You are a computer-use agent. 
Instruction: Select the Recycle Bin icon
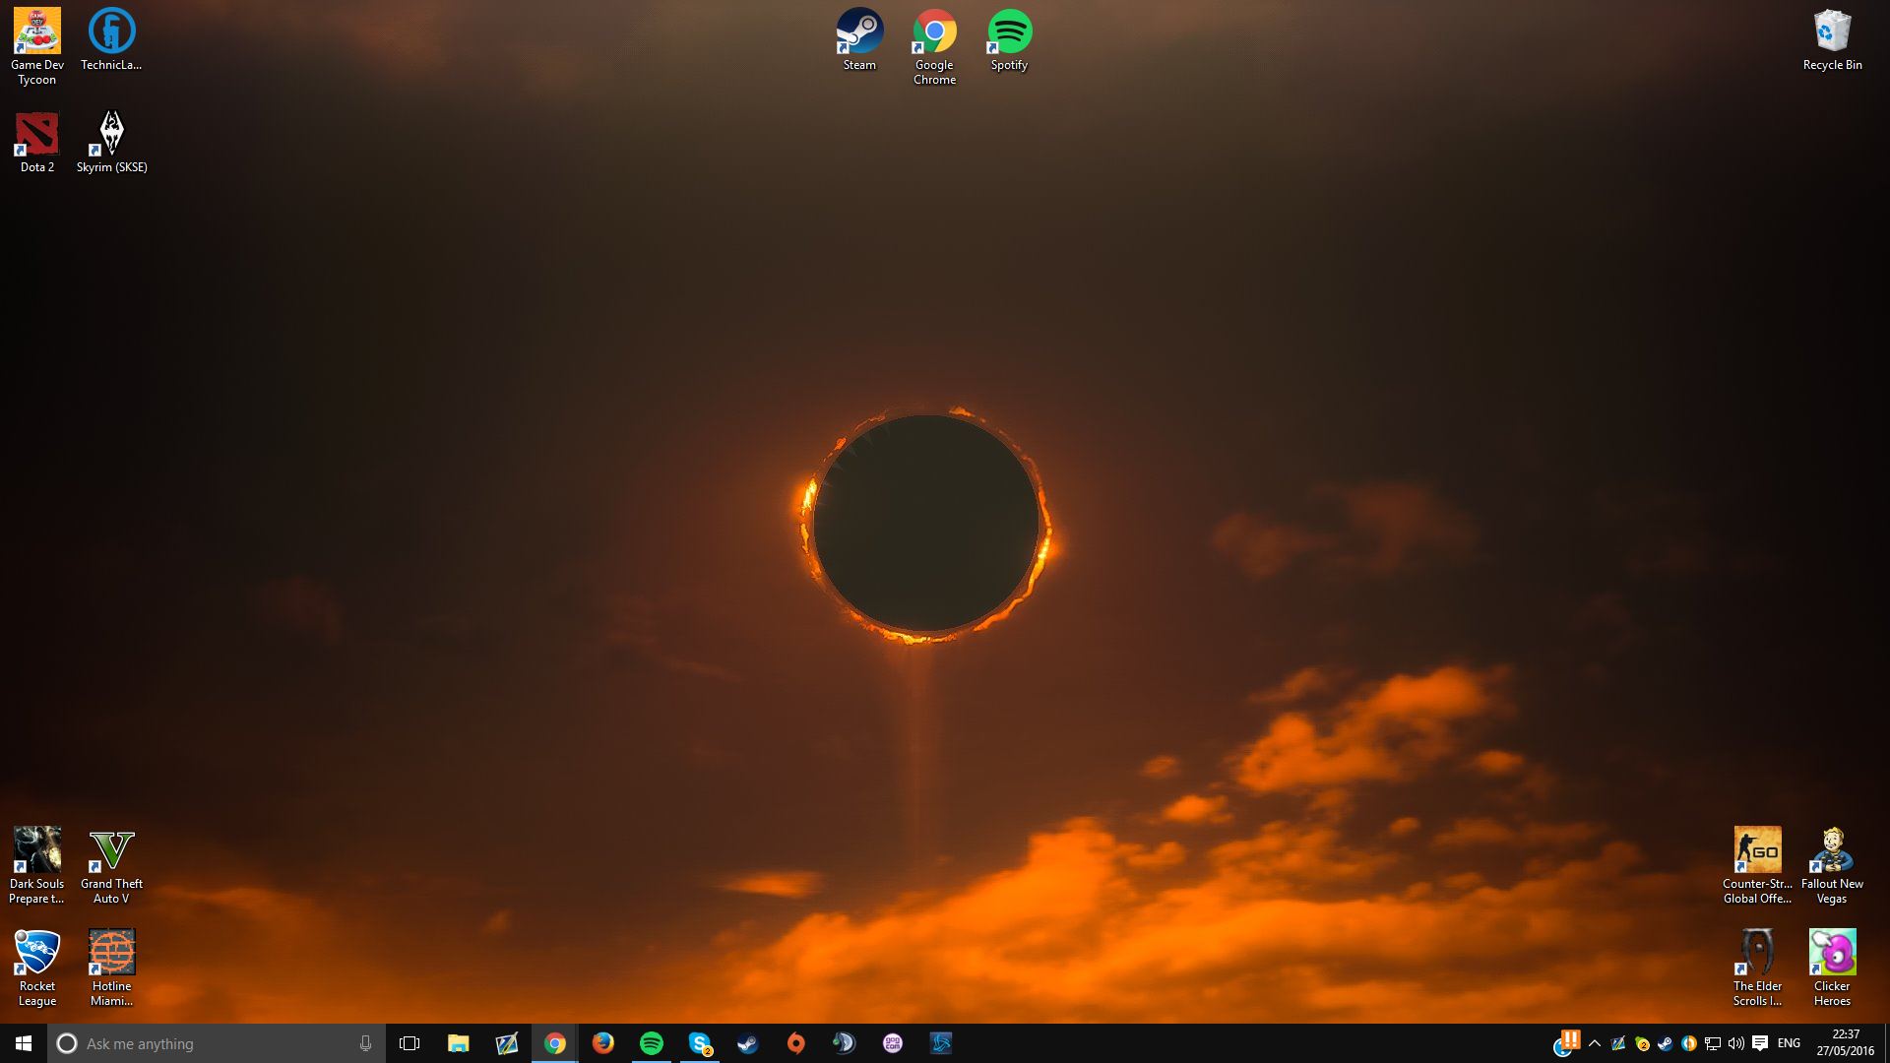(1832, 40)
